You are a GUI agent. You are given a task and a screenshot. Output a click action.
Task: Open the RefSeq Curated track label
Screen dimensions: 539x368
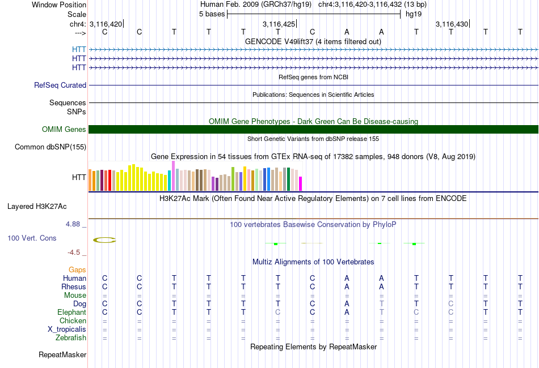60,85
